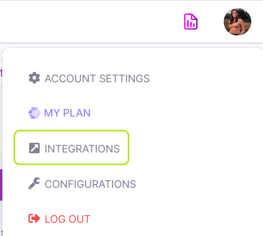Click the word OUT in Log Out
The image size is (263, 236).
pyautogui.click(x=80, y=219)
